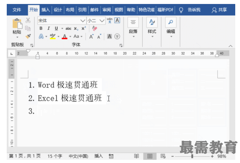Screen dimensions: 240x163
Task: Apply red font color
Action: pos(65,37)
